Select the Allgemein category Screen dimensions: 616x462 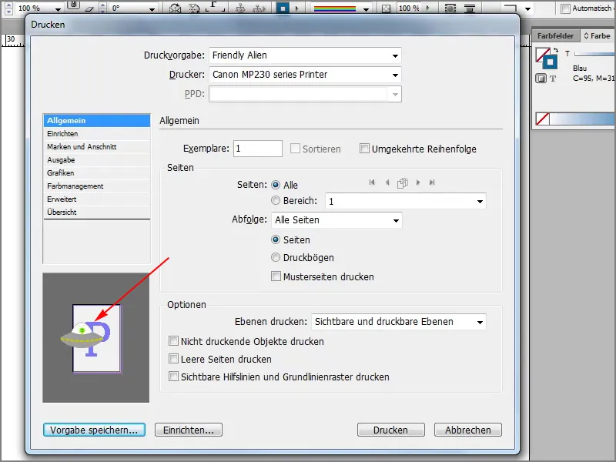tap(97, 121)
